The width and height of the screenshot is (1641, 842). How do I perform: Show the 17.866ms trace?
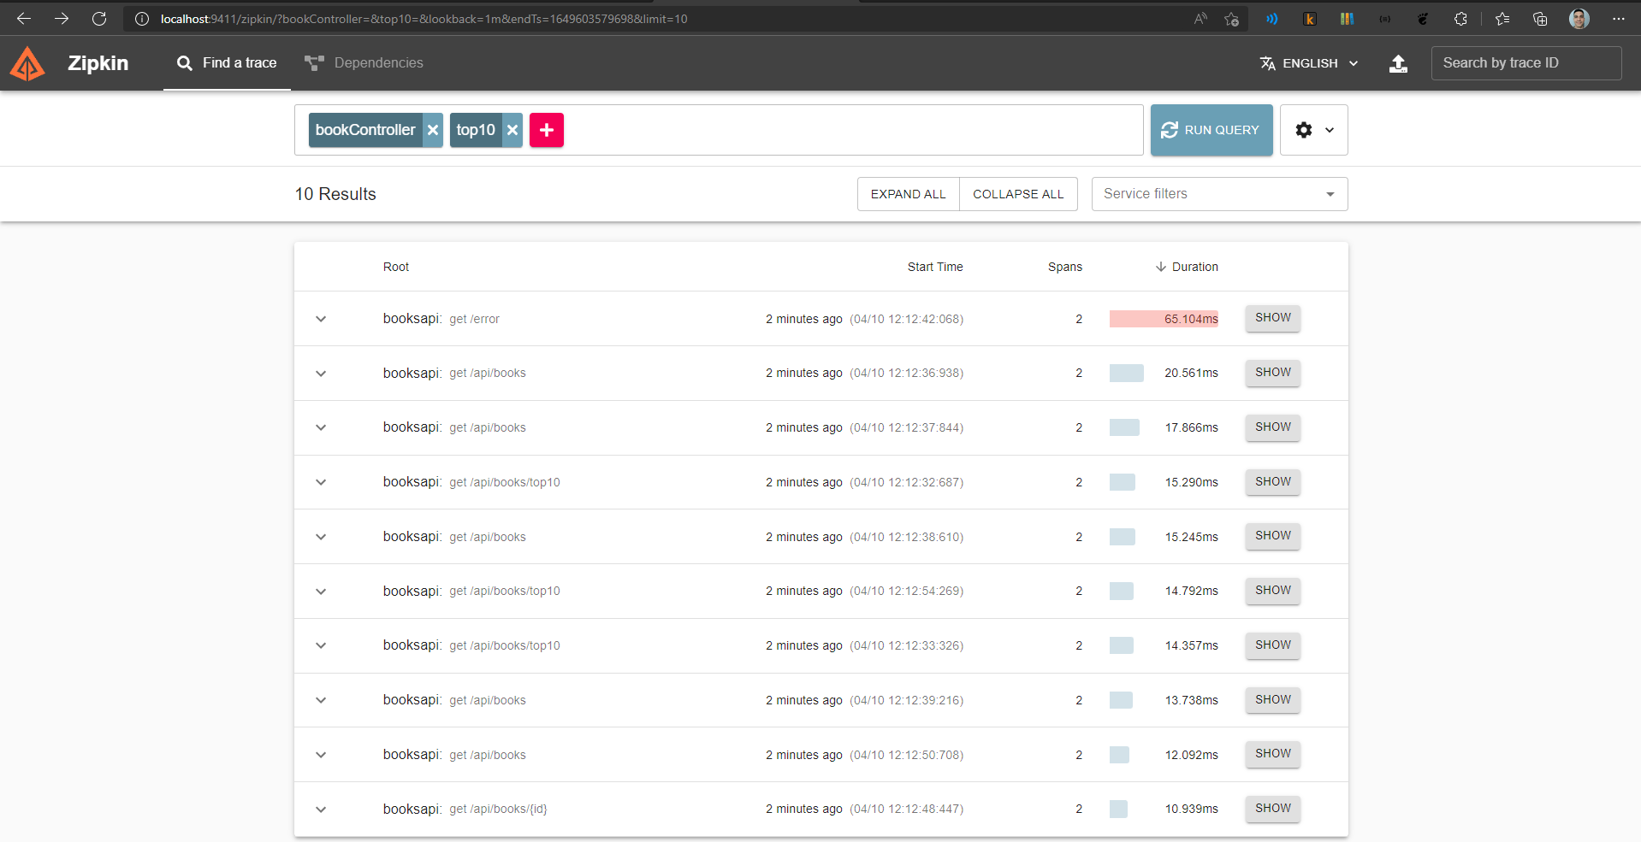coord(1273,427)
